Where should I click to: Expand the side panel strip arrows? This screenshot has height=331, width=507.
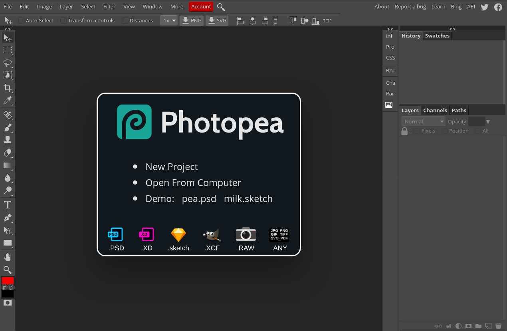(x=390, y=29)
